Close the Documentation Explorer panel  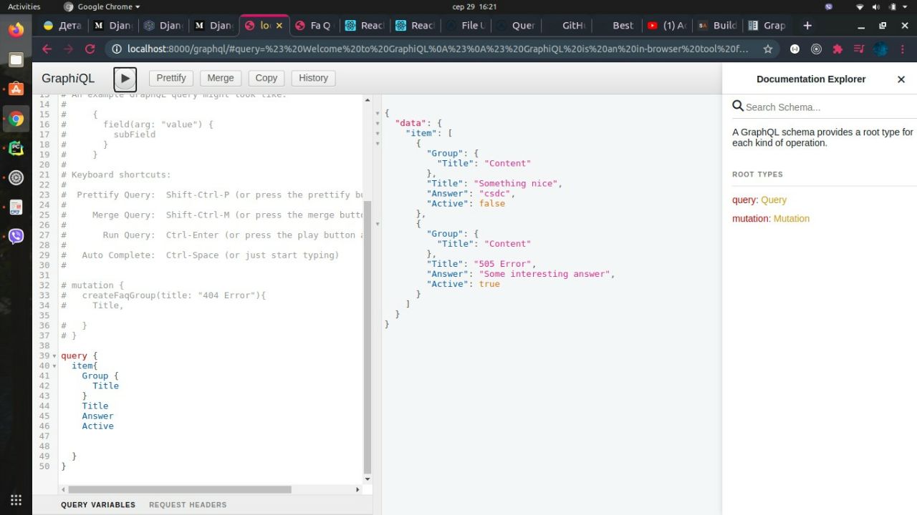(x=901, y=79)
